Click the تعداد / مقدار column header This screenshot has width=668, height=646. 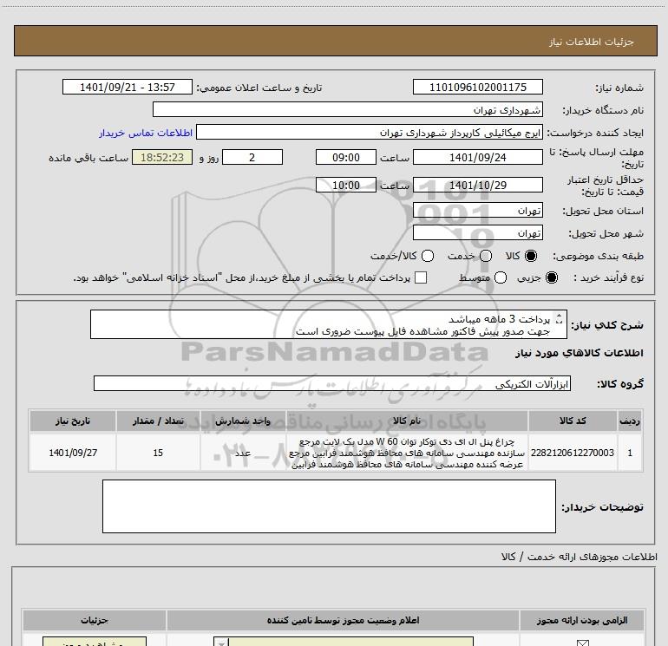tap(158, 421)
